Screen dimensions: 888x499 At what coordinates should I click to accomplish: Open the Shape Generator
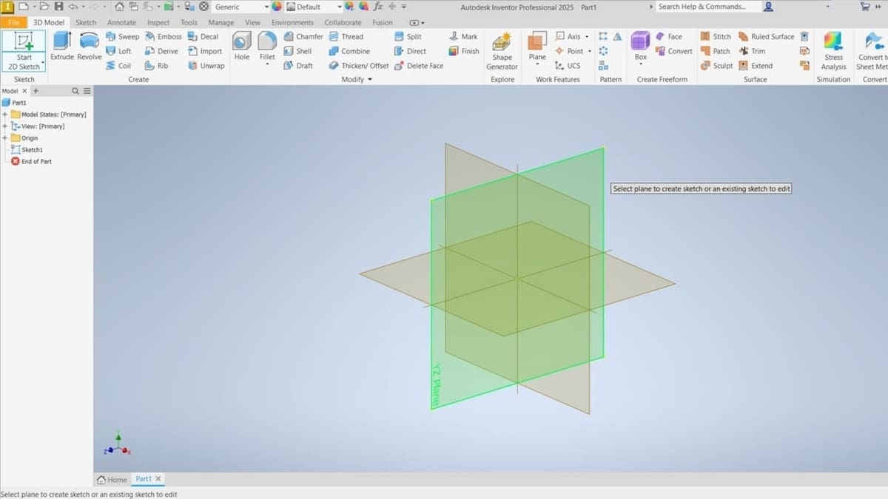502,51
